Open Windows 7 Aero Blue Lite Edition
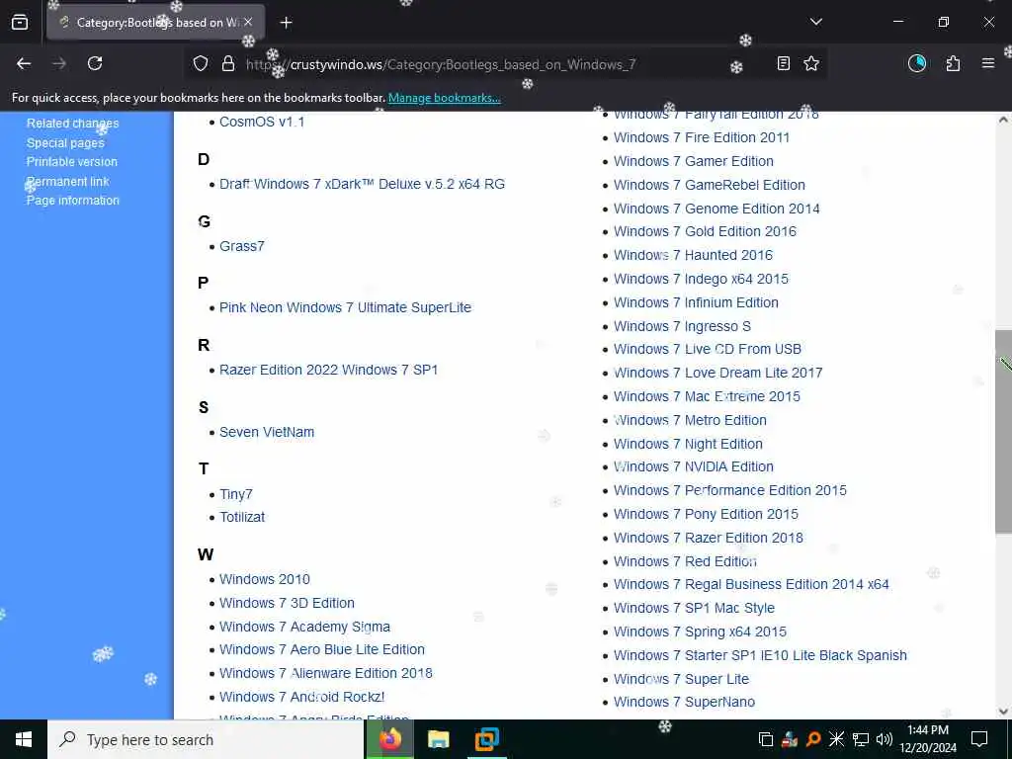Image resolution: width=1012 pixels, height=759 pixels. point(322,649)
